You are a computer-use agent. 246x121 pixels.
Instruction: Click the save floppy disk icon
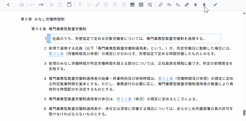click(x=22, y=5)
